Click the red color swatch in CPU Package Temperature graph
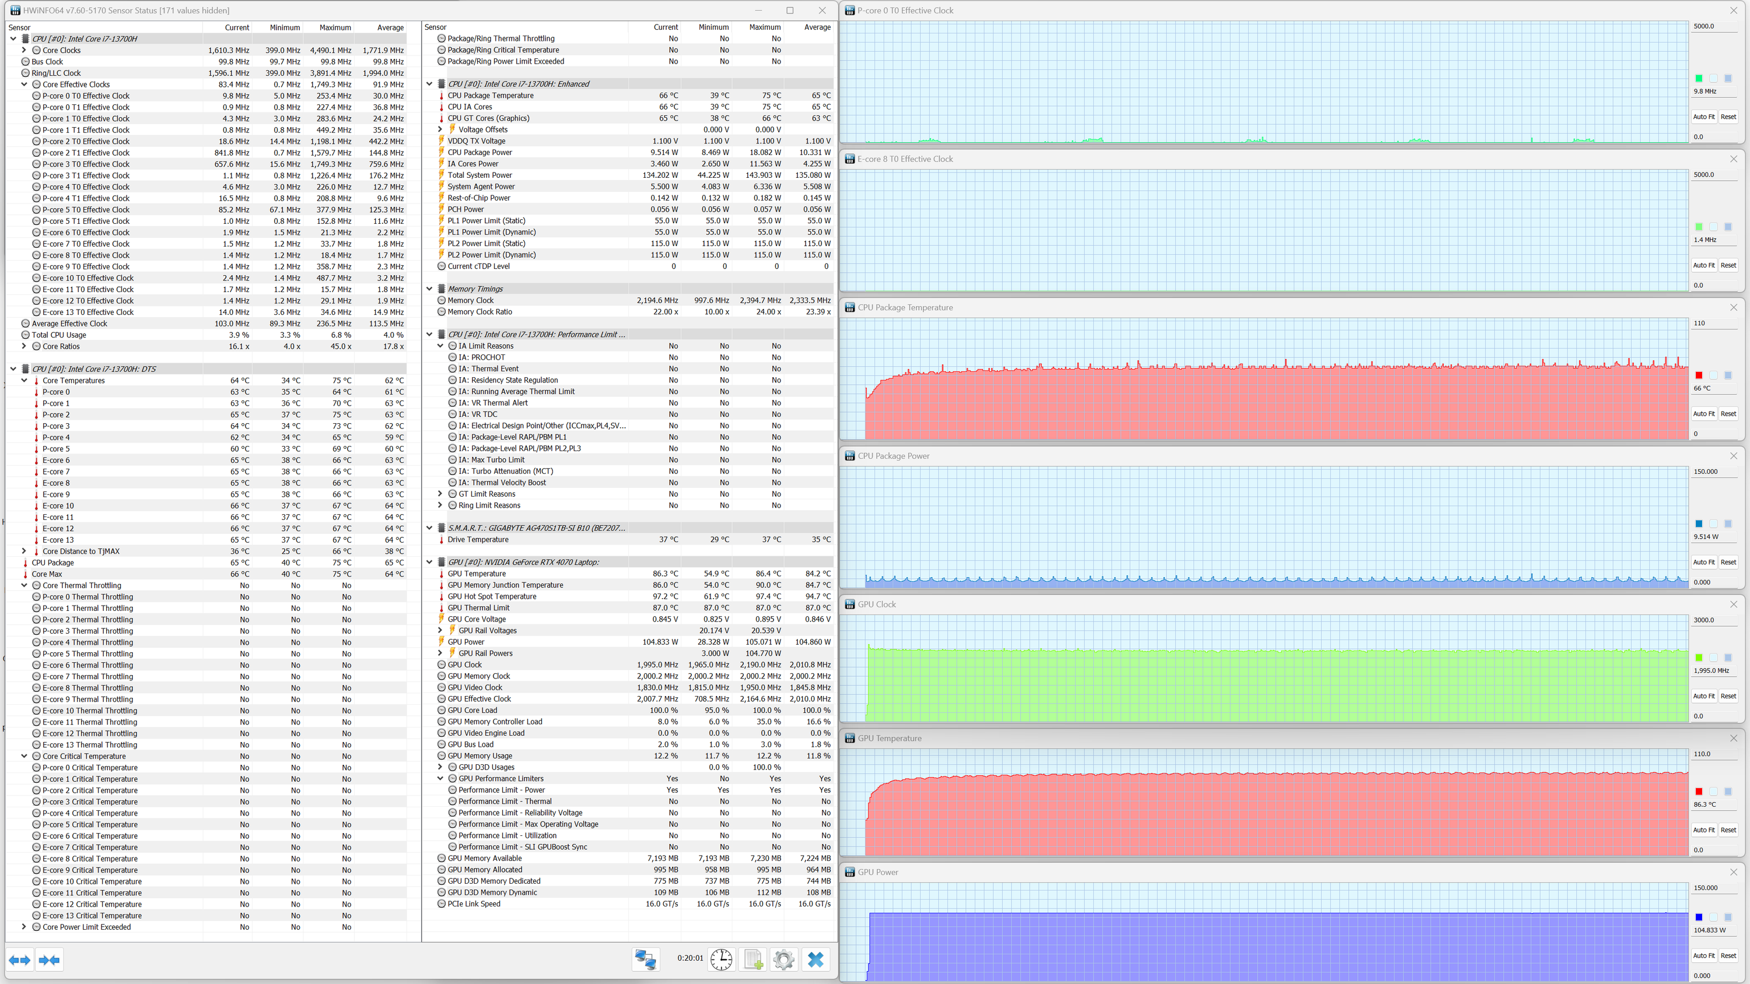Screen dimensions: 1750x984 (x=1698, y=375)
